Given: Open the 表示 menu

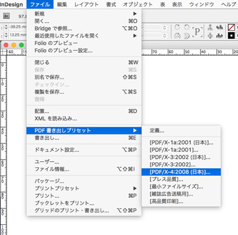Looking at the screenshot, I should (x=177, y=4).
